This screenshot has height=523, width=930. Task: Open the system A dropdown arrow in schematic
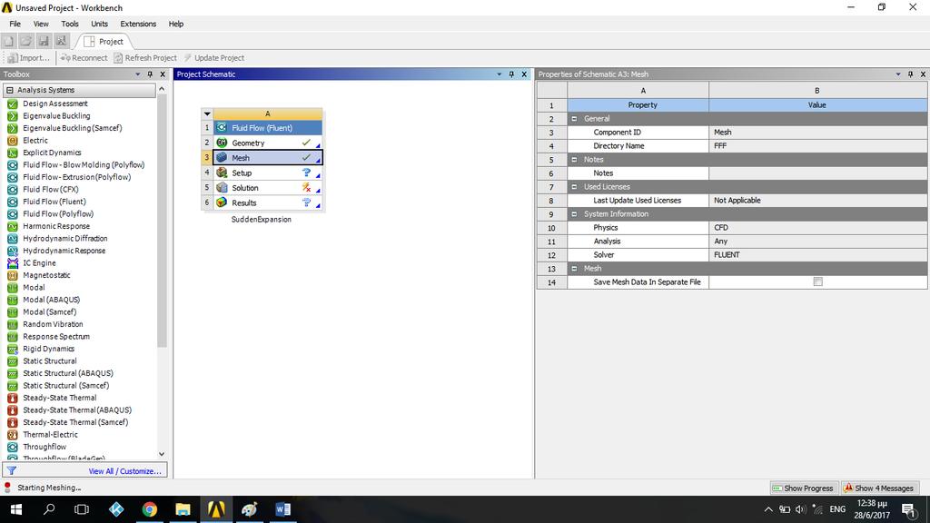(207, 113)
